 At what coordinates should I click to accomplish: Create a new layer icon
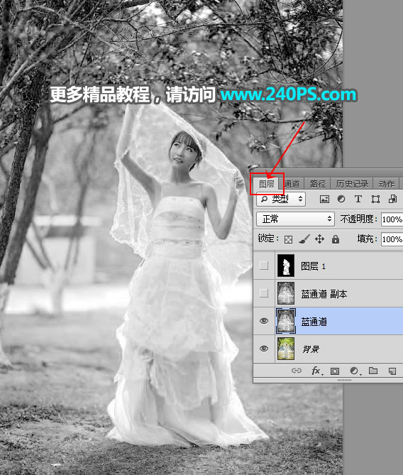pyautogui.click(x=392, y=371)
